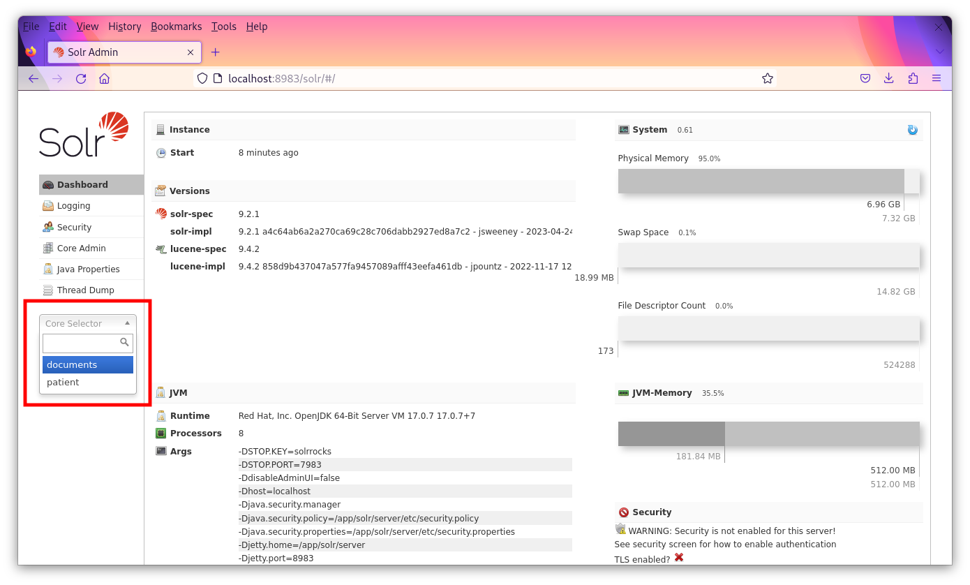
Task: Open the Logging page
Action: 91,206
